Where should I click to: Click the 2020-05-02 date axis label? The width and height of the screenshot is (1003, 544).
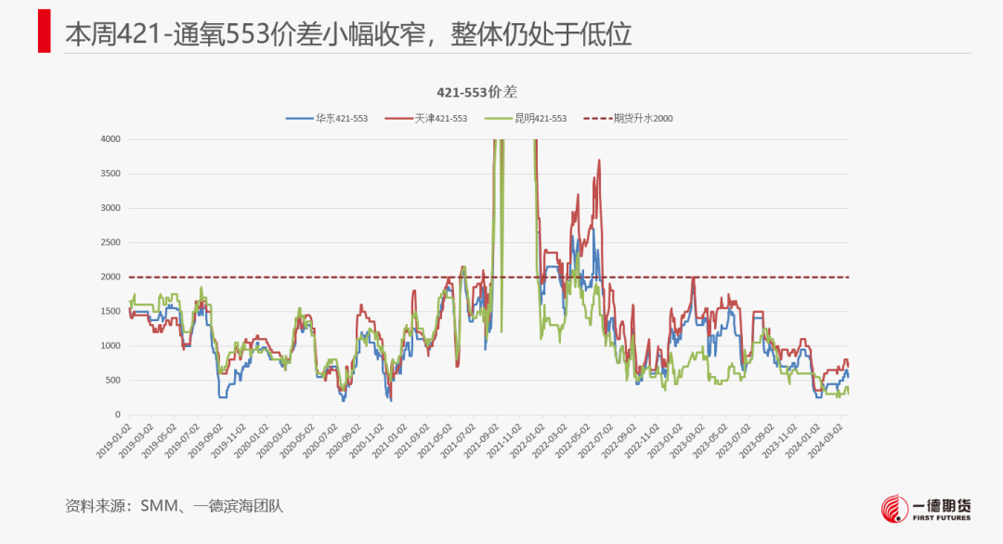point(297,439)
